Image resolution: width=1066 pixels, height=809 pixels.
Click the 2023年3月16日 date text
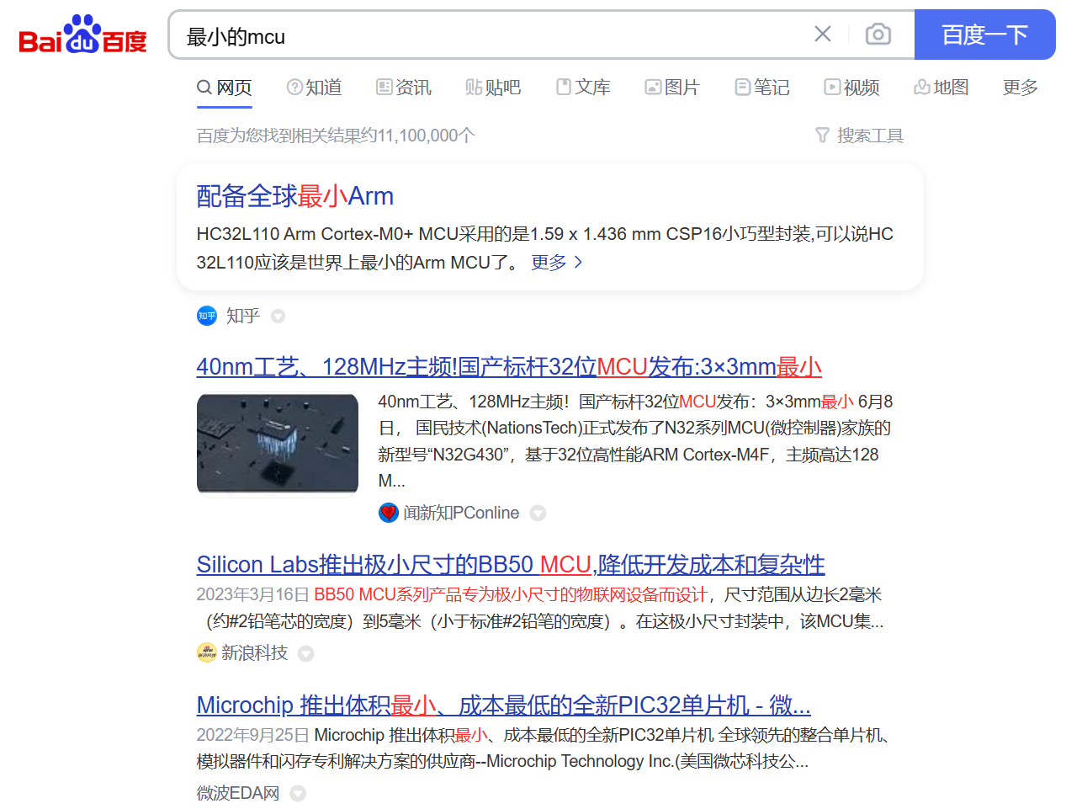(253, 594)
